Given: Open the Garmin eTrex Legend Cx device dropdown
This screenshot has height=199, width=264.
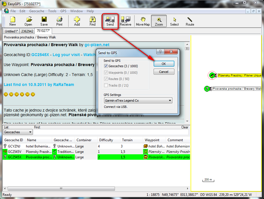Looking at the screenshot, I should click(x=138, y=100).
